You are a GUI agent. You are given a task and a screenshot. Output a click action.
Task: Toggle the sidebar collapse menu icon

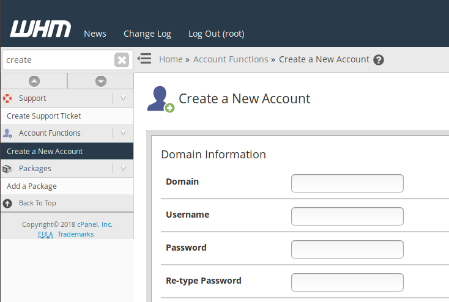point(144,59)
